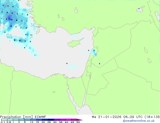This screenshot has height=123, width=160.
Task: Click the 25–30 mm dark navy legend box
Action: tap(51, 120)
